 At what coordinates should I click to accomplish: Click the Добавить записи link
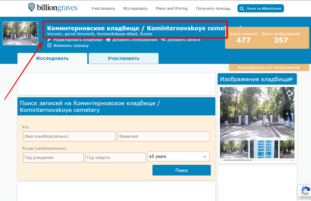tap(184, 40)
